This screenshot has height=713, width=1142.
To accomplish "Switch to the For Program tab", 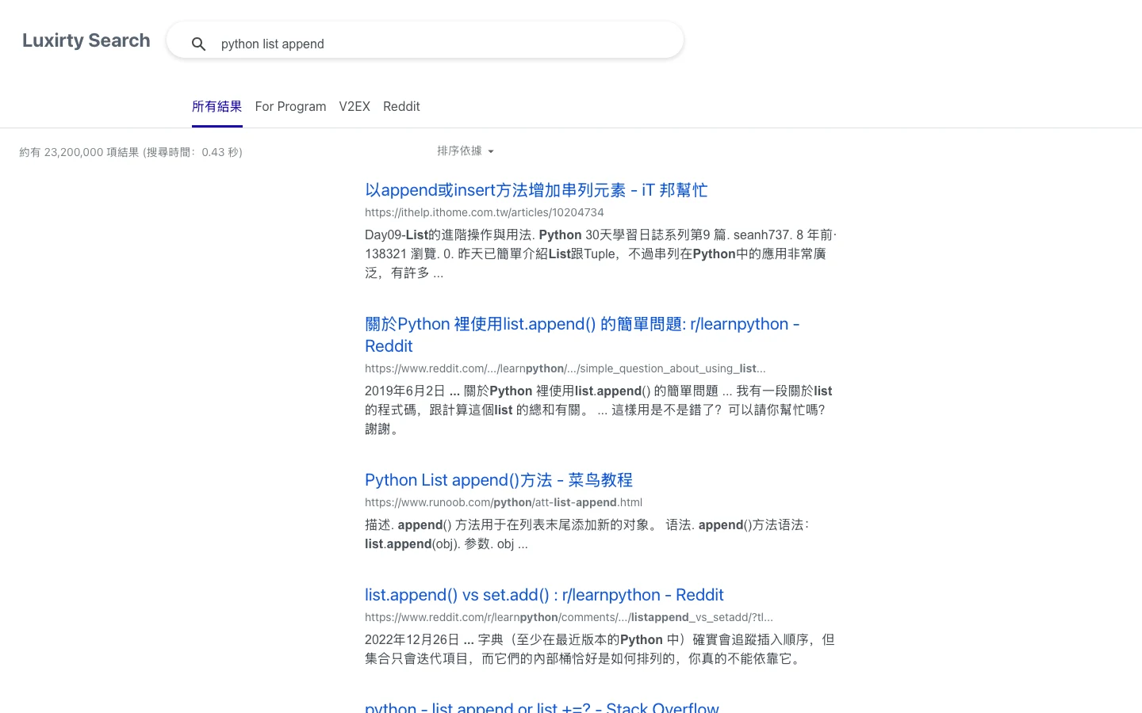I will (x=290, y=106).
